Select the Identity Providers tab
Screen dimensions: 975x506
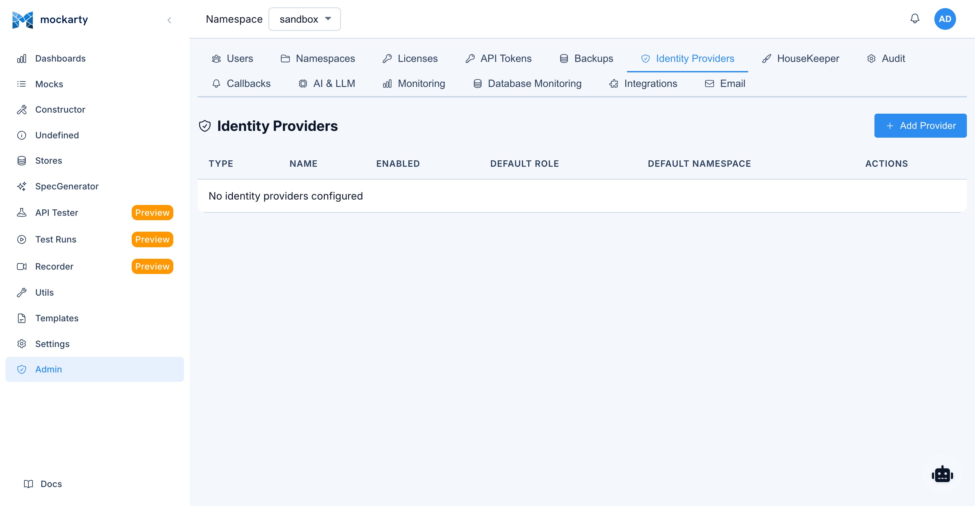point(687,59)
